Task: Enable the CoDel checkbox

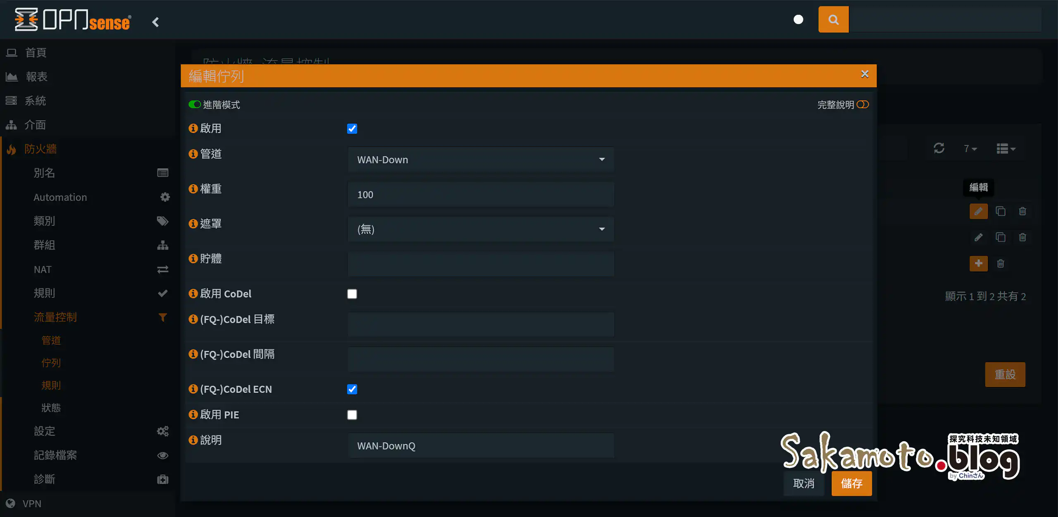Action: pos(352,294)
